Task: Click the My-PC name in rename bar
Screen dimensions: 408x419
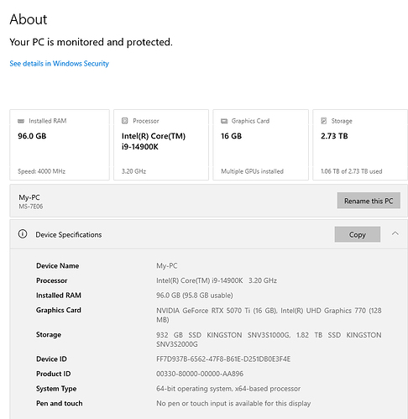Action: [x=29, y=197]
